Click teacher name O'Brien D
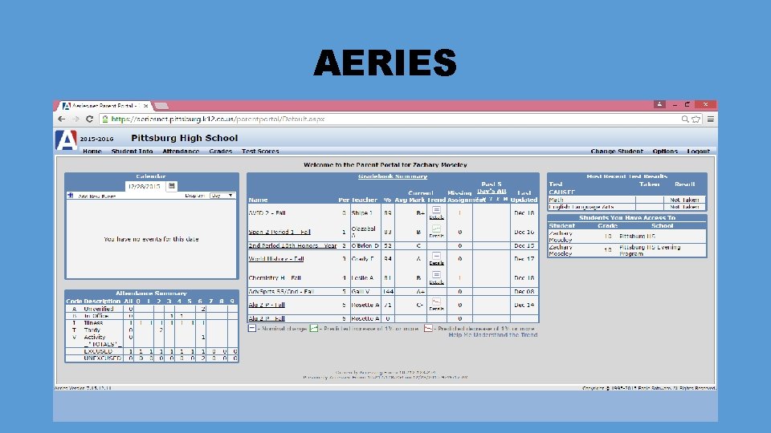The image size is (771, 433). click(x=365, y=245)
